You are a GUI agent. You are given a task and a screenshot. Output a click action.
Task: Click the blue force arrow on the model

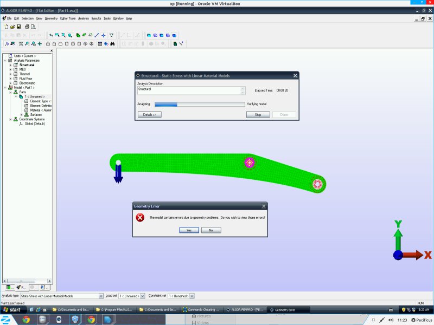click(x=118, y=174)
